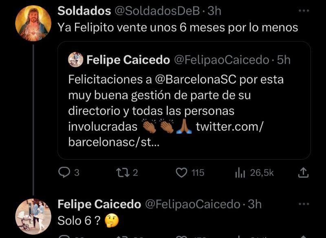Reply to the Soldados tweet
The height and width of the screenshot is (238, 326).
click(64, 173)
